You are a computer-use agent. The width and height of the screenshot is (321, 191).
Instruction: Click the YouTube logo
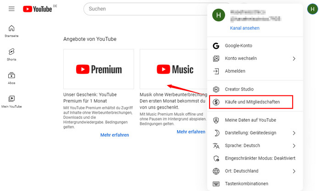[38, 9]
